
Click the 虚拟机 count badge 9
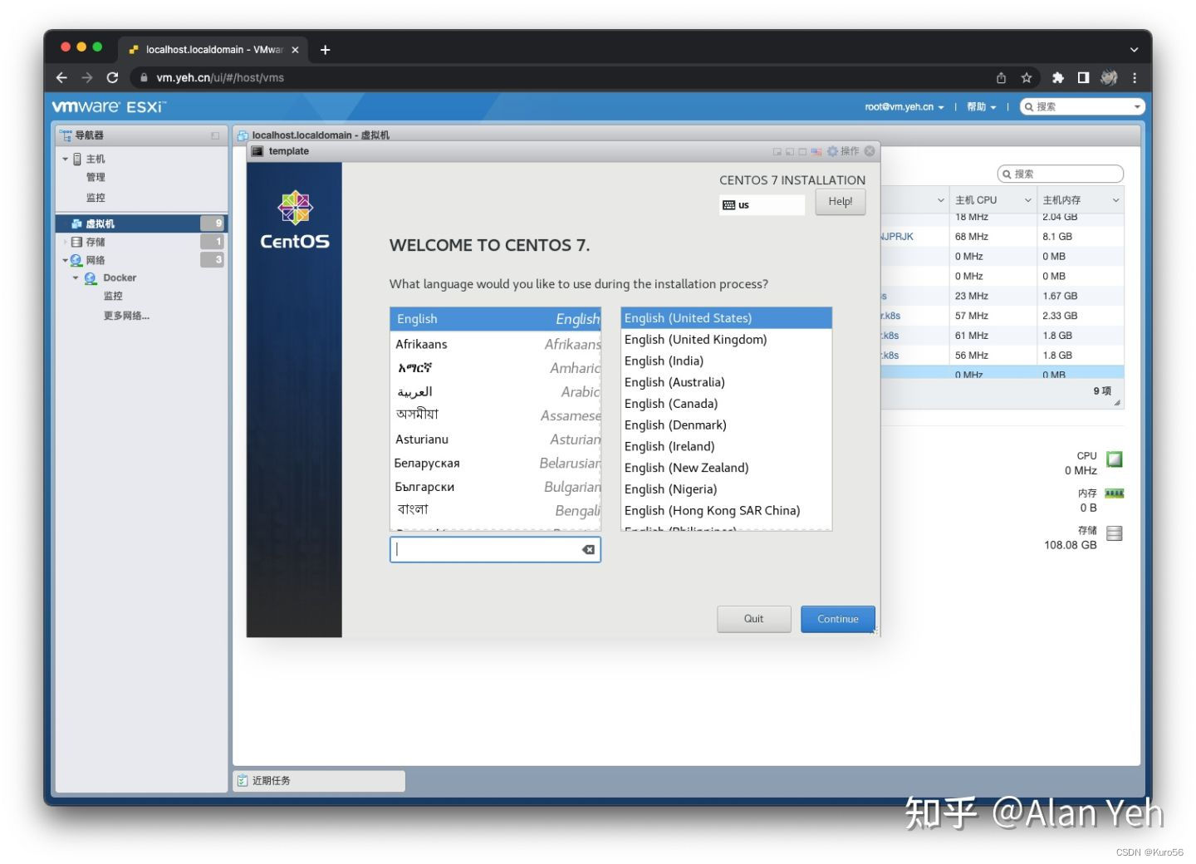coord(213,223)
